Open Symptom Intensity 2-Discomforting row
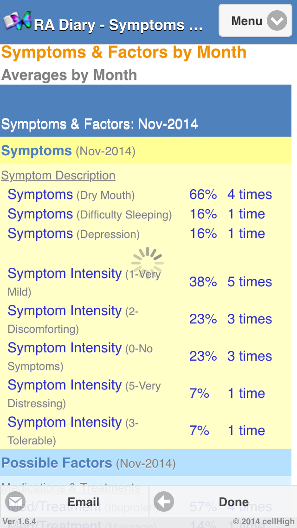 click(73, 319)
